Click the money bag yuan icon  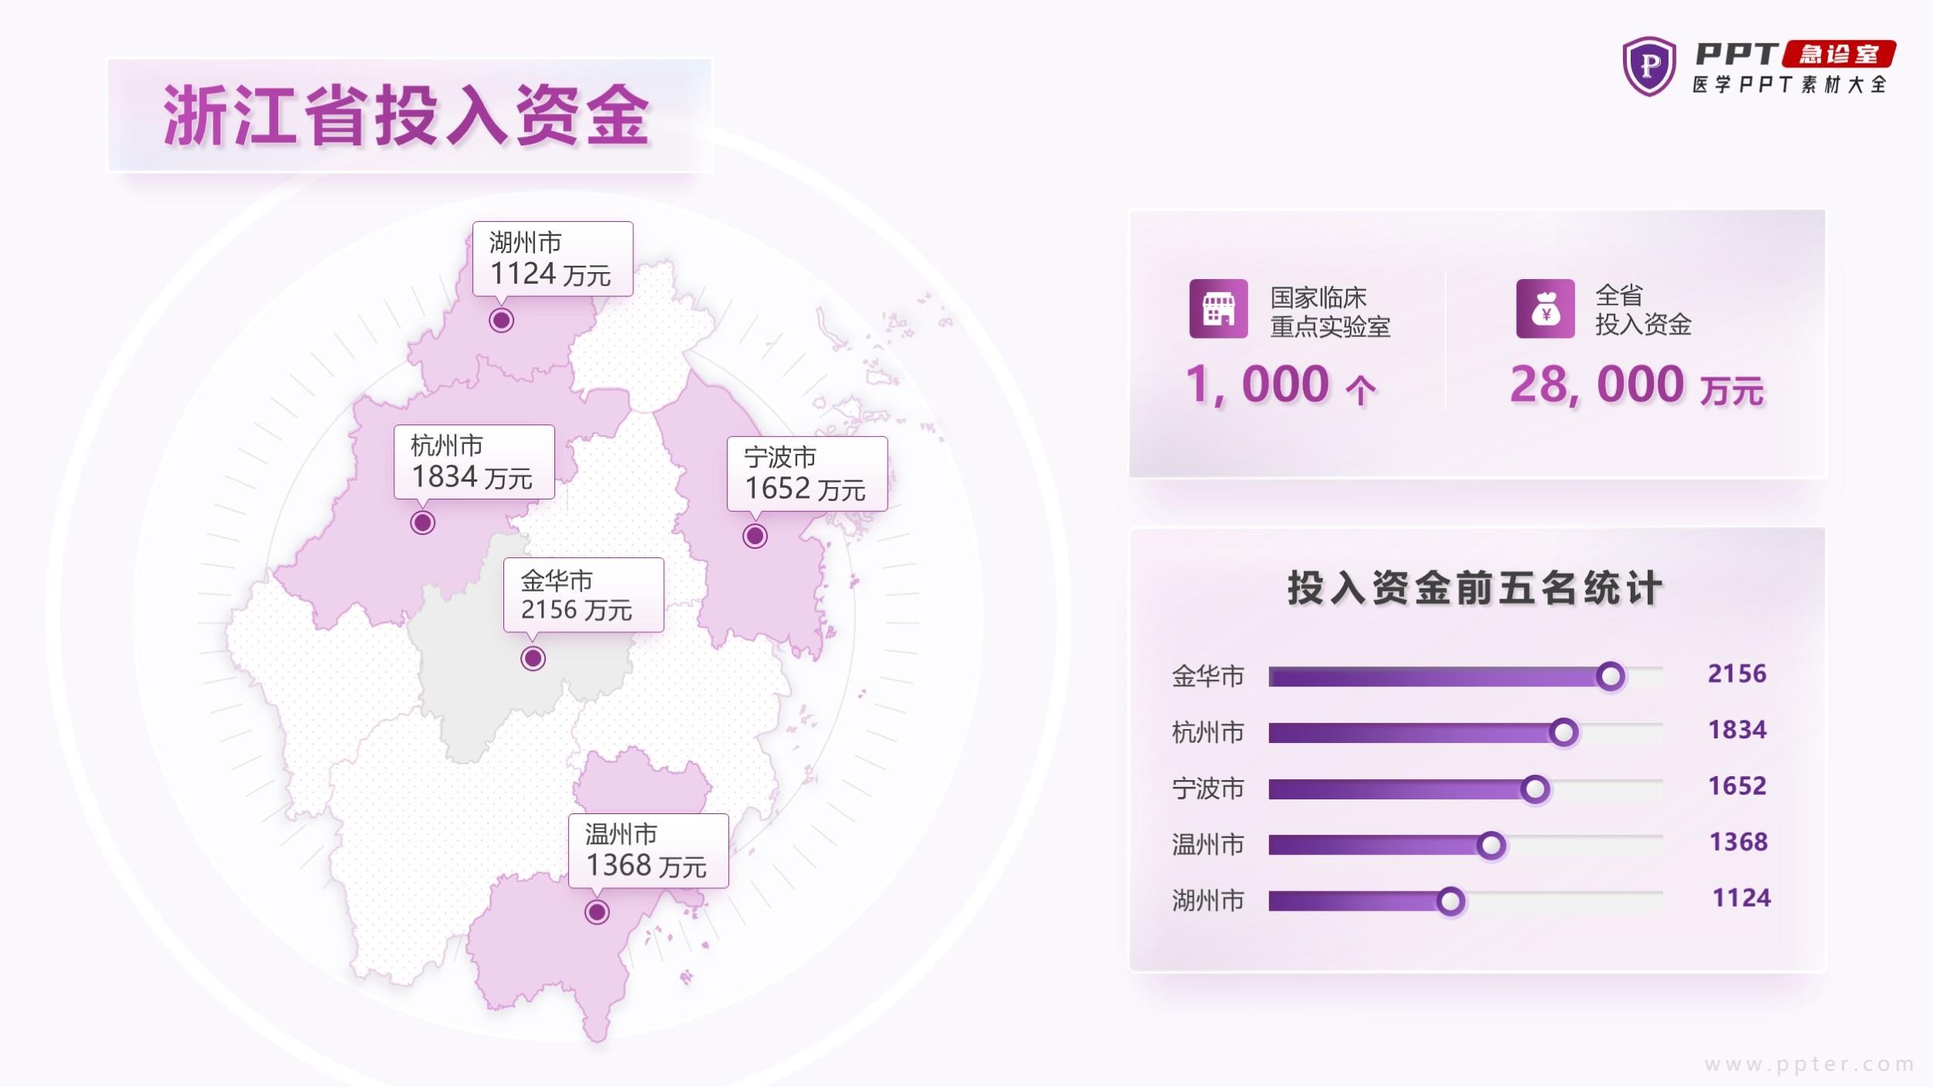(x=1545, y=308)
